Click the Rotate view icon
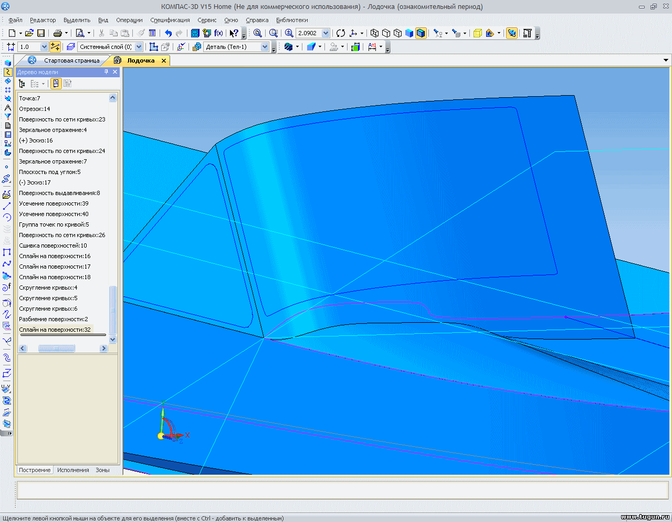 341,33
